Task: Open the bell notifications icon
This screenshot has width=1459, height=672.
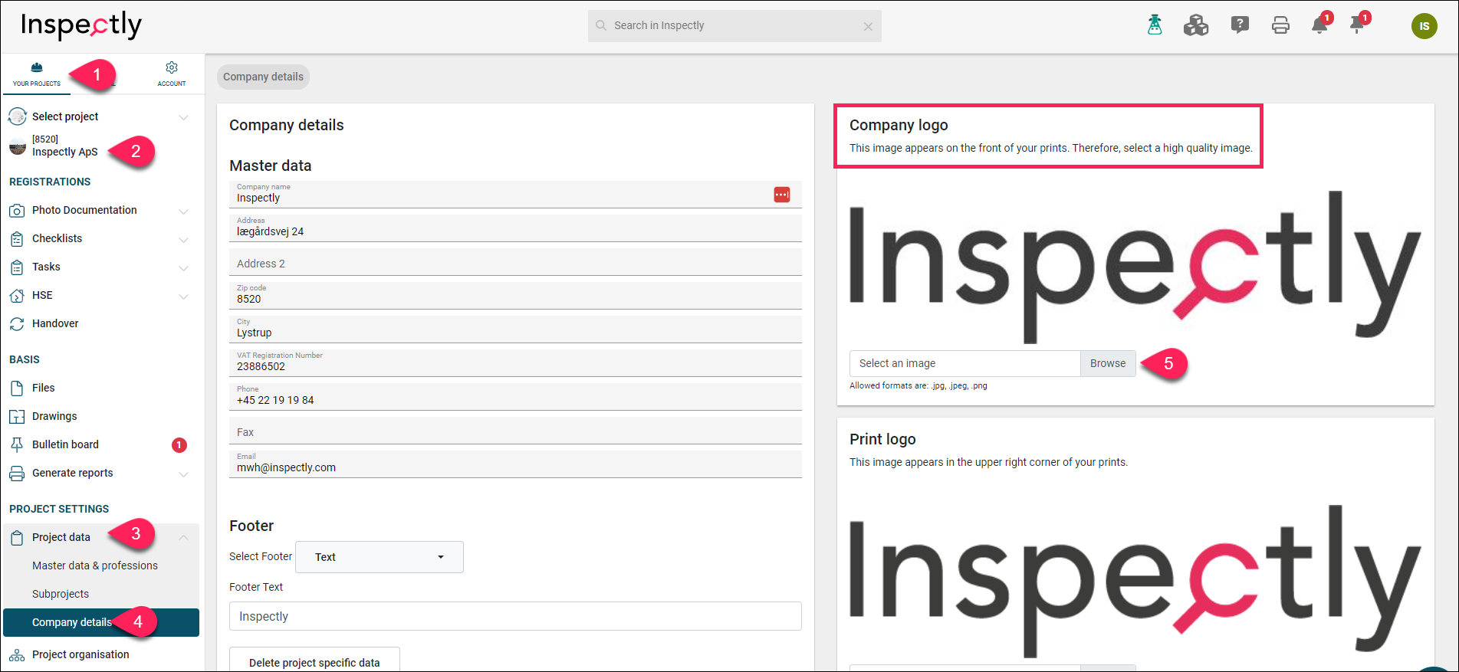Action: pyautogui.click(x=1319, y=25)
